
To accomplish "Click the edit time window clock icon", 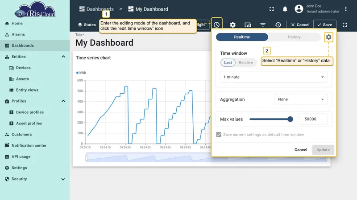I will click(x=216, y=25).
